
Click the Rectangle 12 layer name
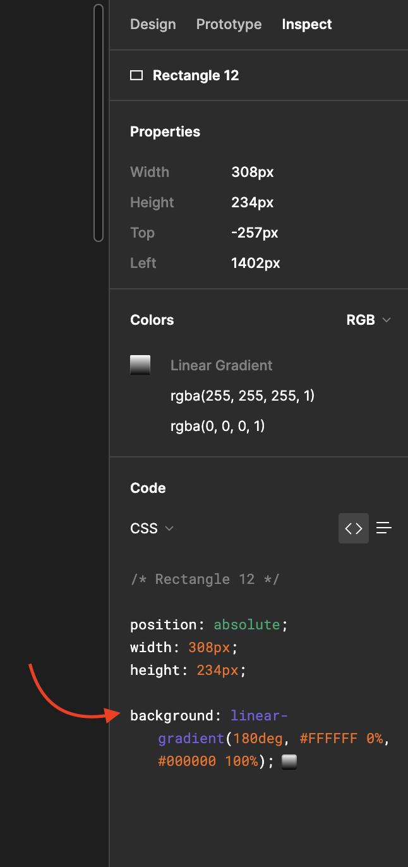(196, 76)
